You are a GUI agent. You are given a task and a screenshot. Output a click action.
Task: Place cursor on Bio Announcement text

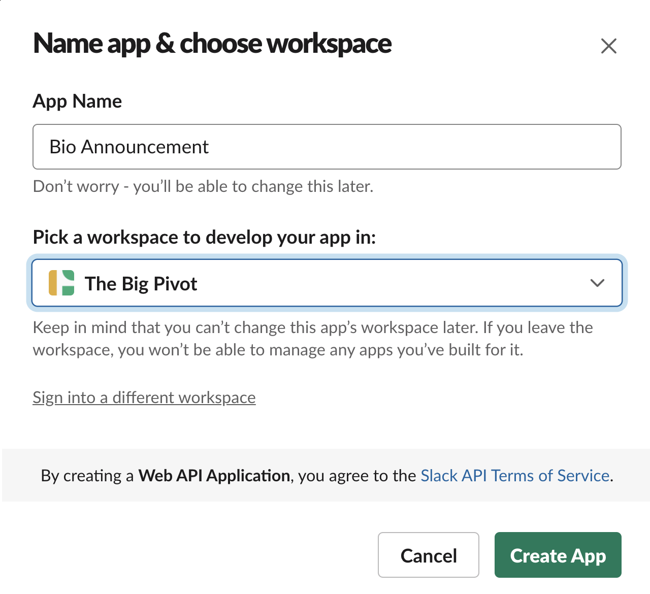point(129,147)
